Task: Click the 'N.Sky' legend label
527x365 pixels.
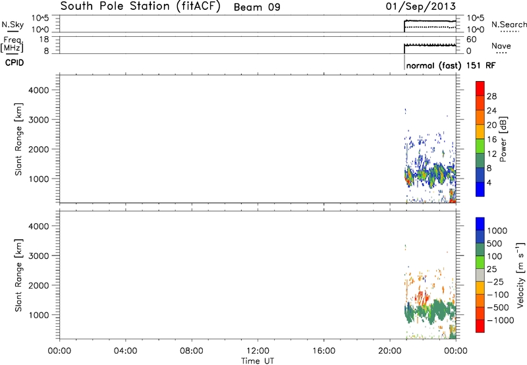Action: coord(13,24)
